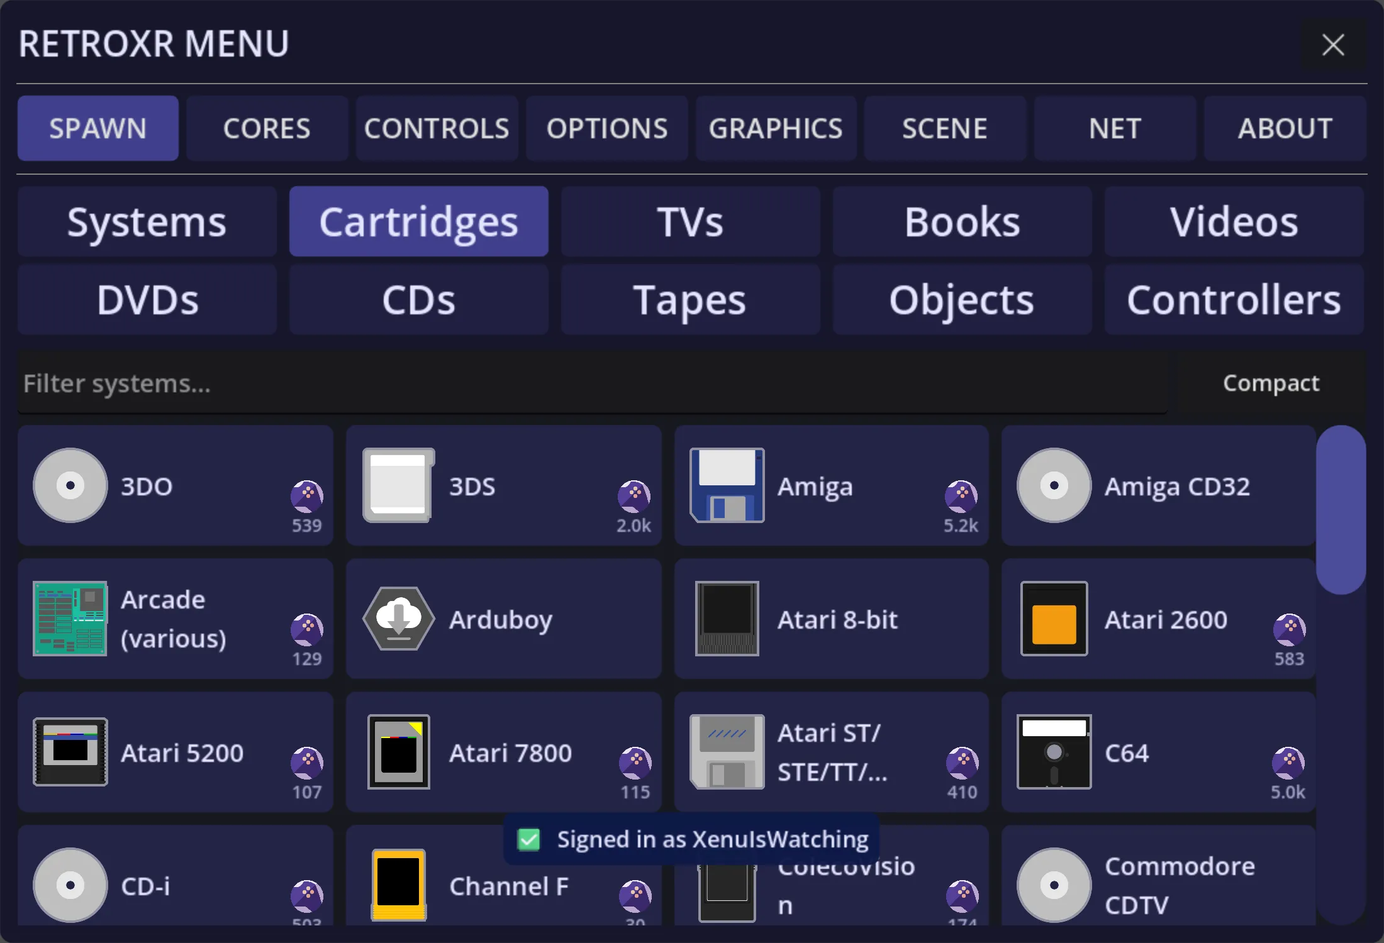Open the CORES tab

[267, 128]
